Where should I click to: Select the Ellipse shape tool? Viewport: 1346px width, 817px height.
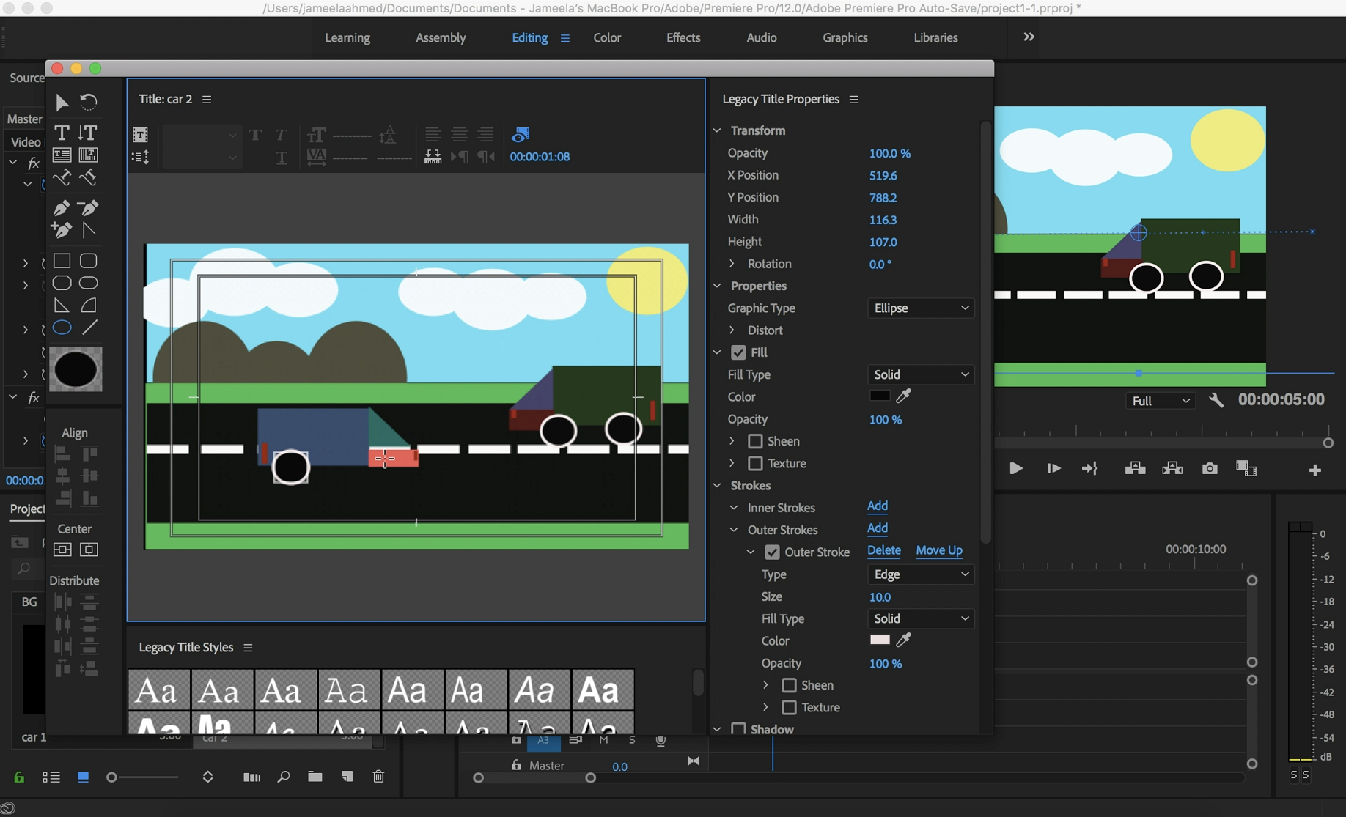[x=62, y=328]
